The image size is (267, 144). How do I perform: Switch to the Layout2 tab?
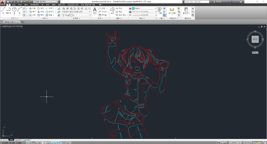click(26, 140)
